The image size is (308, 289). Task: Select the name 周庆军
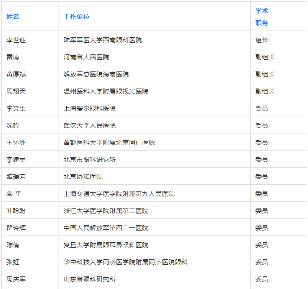pyautogui.click(x=16, y=279)
